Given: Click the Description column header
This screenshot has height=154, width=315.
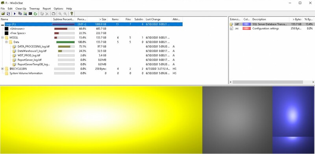Looking at the screenshot, I should [x=271, y=20].
